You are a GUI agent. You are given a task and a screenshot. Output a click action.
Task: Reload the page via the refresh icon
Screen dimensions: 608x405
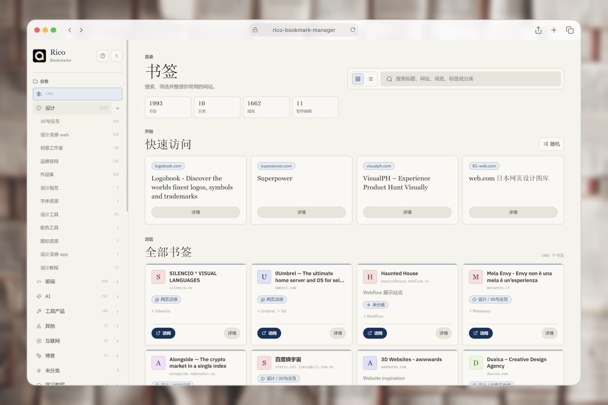(353, 30)
